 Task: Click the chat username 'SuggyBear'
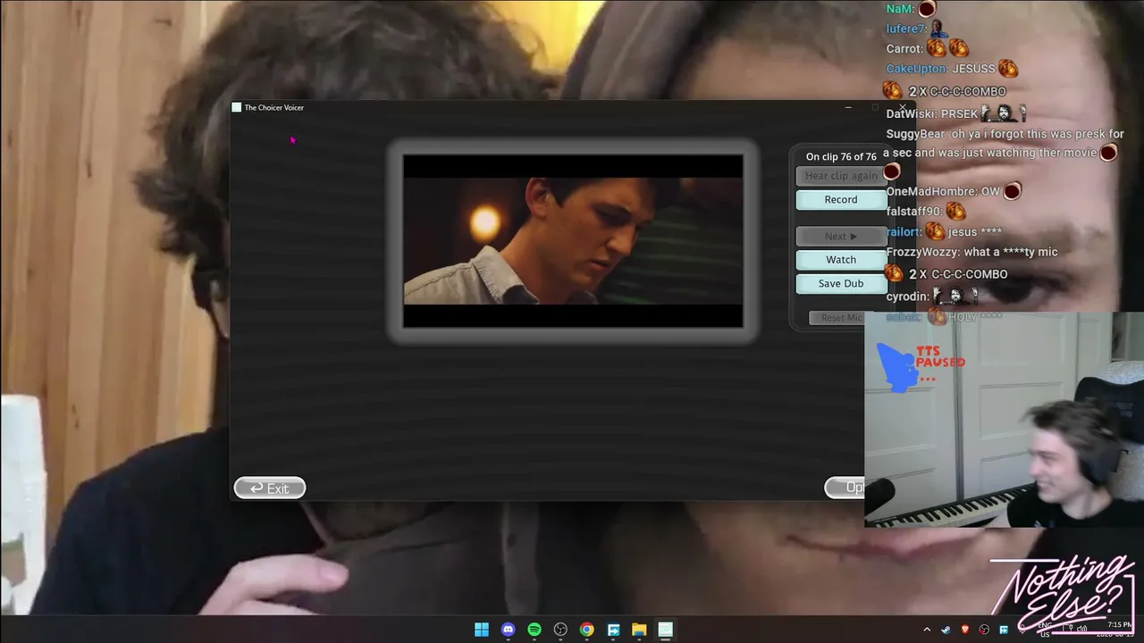(916, 134)
